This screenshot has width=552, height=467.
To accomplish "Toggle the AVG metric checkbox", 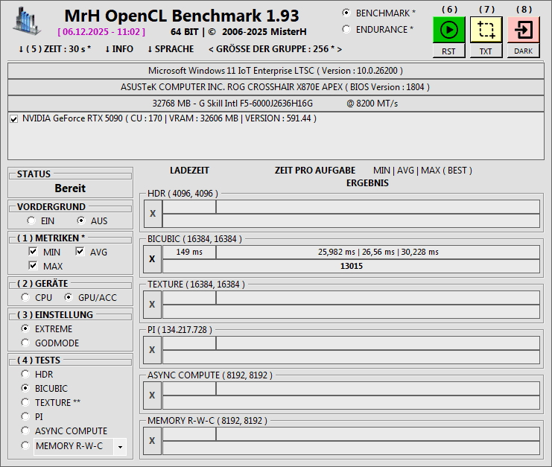I will click(80, 251).
